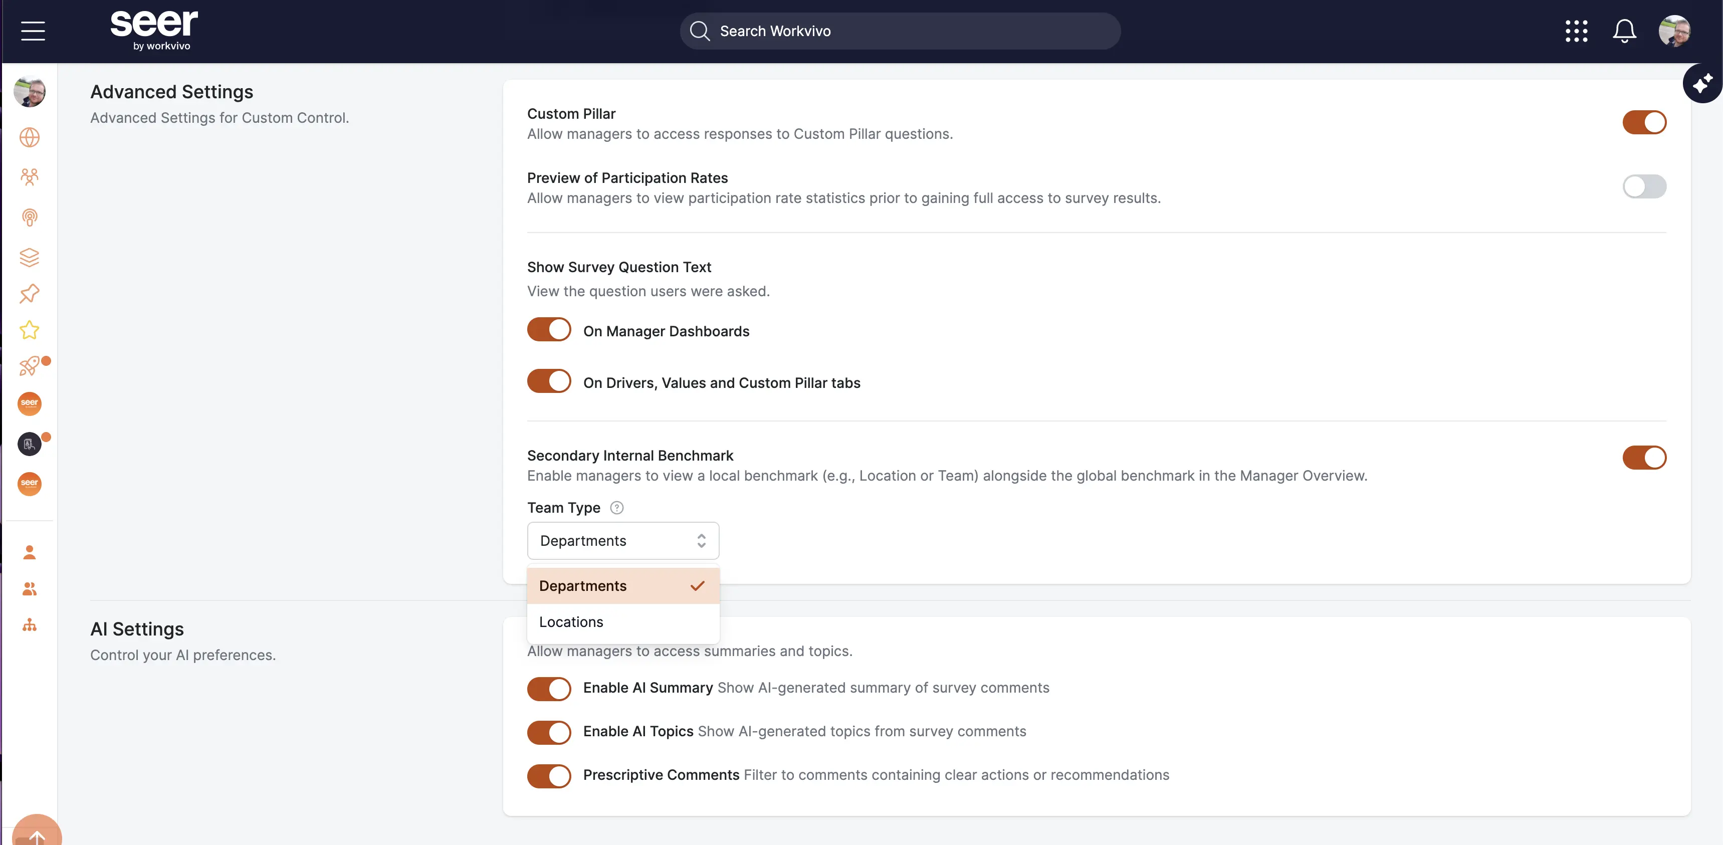This screenshot has height=845, width=1723.
Task: Toggle Enable AI Topics switch
Action: click(x=549, y=733)
